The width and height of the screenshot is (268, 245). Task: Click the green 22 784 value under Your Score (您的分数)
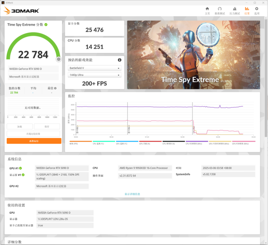point(14,93)
